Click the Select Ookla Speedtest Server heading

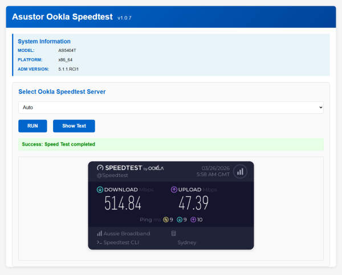[x=62, y=92]
